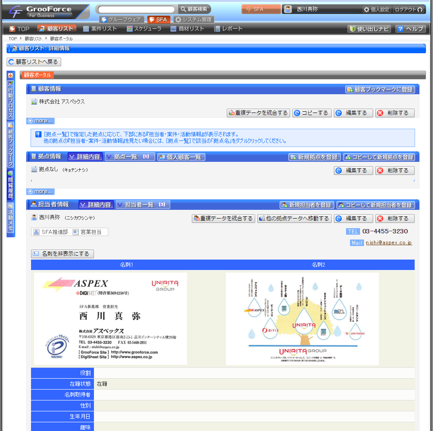Click 削除する in 顧客情報 section

pyautogui.click(x=395, y=113)
